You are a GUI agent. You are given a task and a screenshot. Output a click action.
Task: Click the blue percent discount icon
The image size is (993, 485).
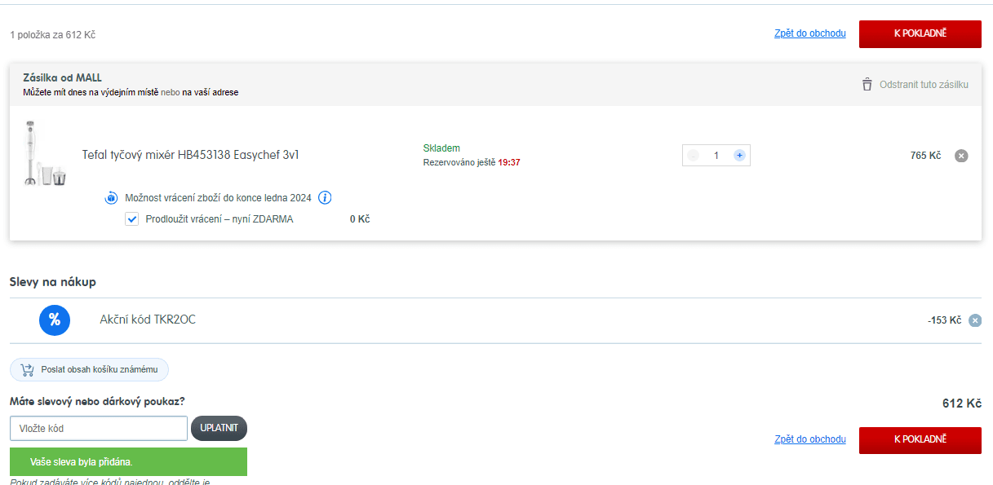[55, 320]
